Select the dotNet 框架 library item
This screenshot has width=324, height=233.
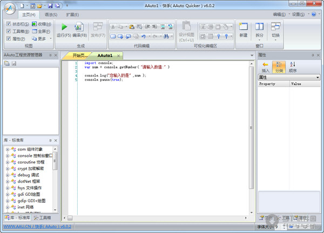(29, 181)
